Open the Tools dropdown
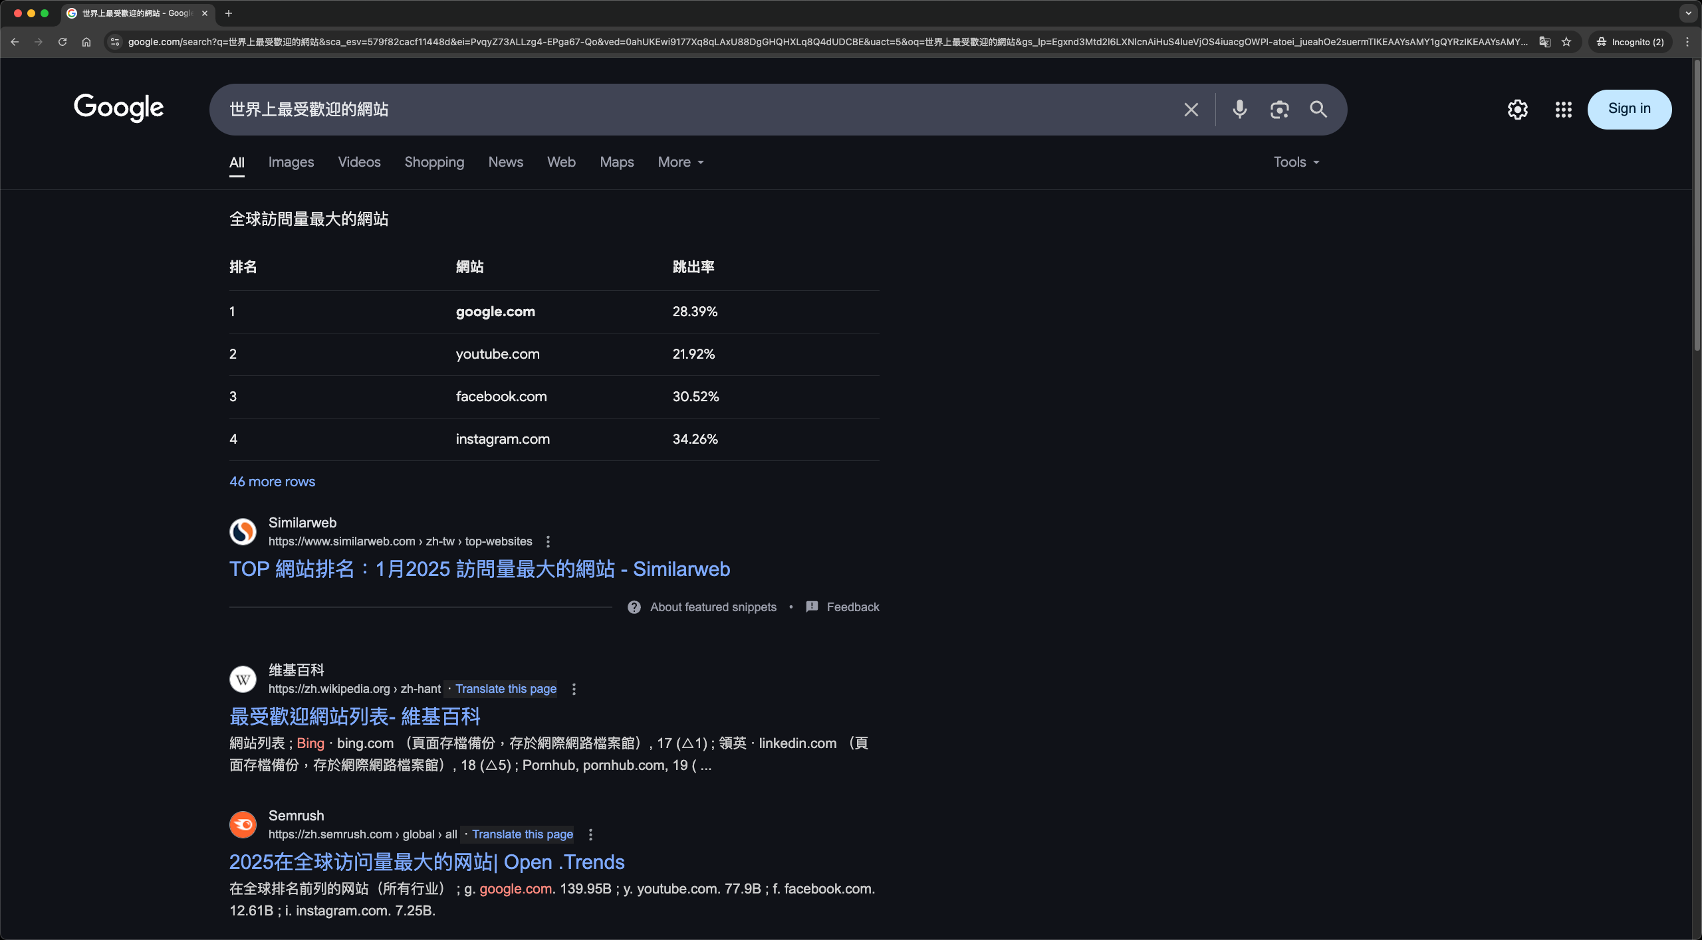The height and width of the screenshot is (940, 1702). pos(1296,162)
